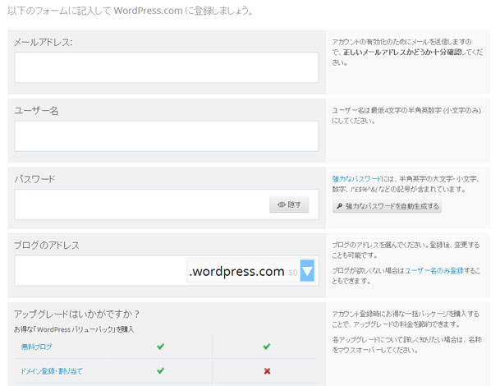Viewport: 500px width, 386px height.
Task: Open the ドメイン登録・割り当て link
Action: (52, 371)
